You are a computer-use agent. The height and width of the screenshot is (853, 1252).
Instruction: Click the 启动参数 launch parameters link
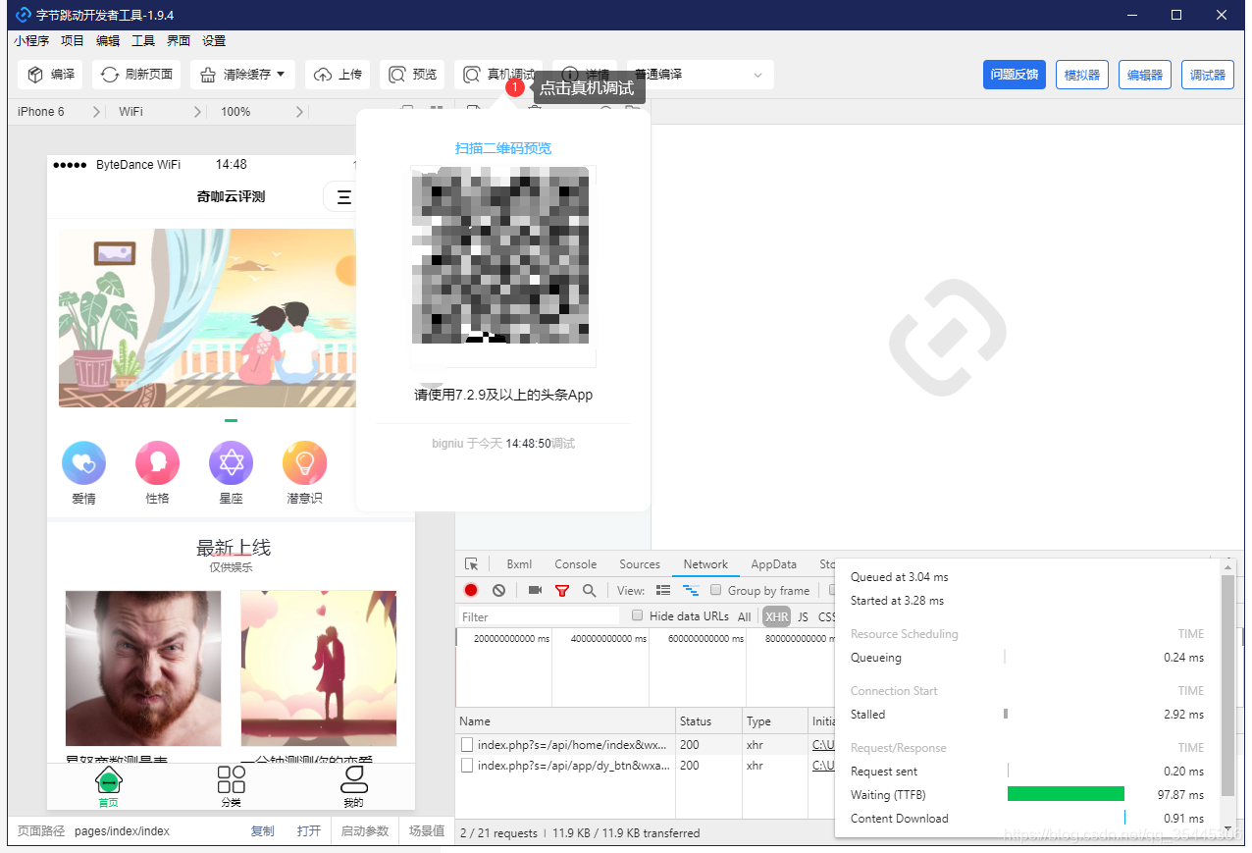[x=364, y=830]
